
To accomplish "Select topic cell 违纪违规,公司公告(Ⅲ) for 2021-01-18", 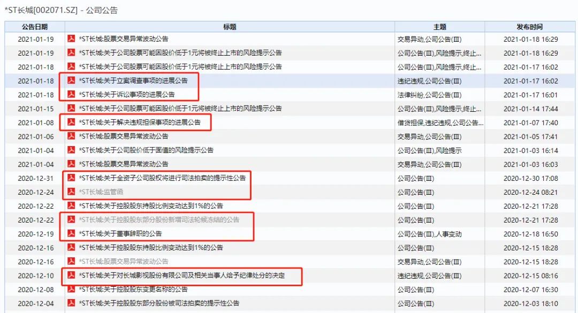I will coord(429,81).
